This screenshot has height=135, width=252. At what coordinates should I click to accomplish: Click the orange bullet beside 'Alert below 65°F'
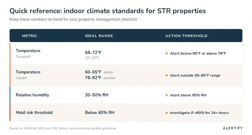[167, 53]
